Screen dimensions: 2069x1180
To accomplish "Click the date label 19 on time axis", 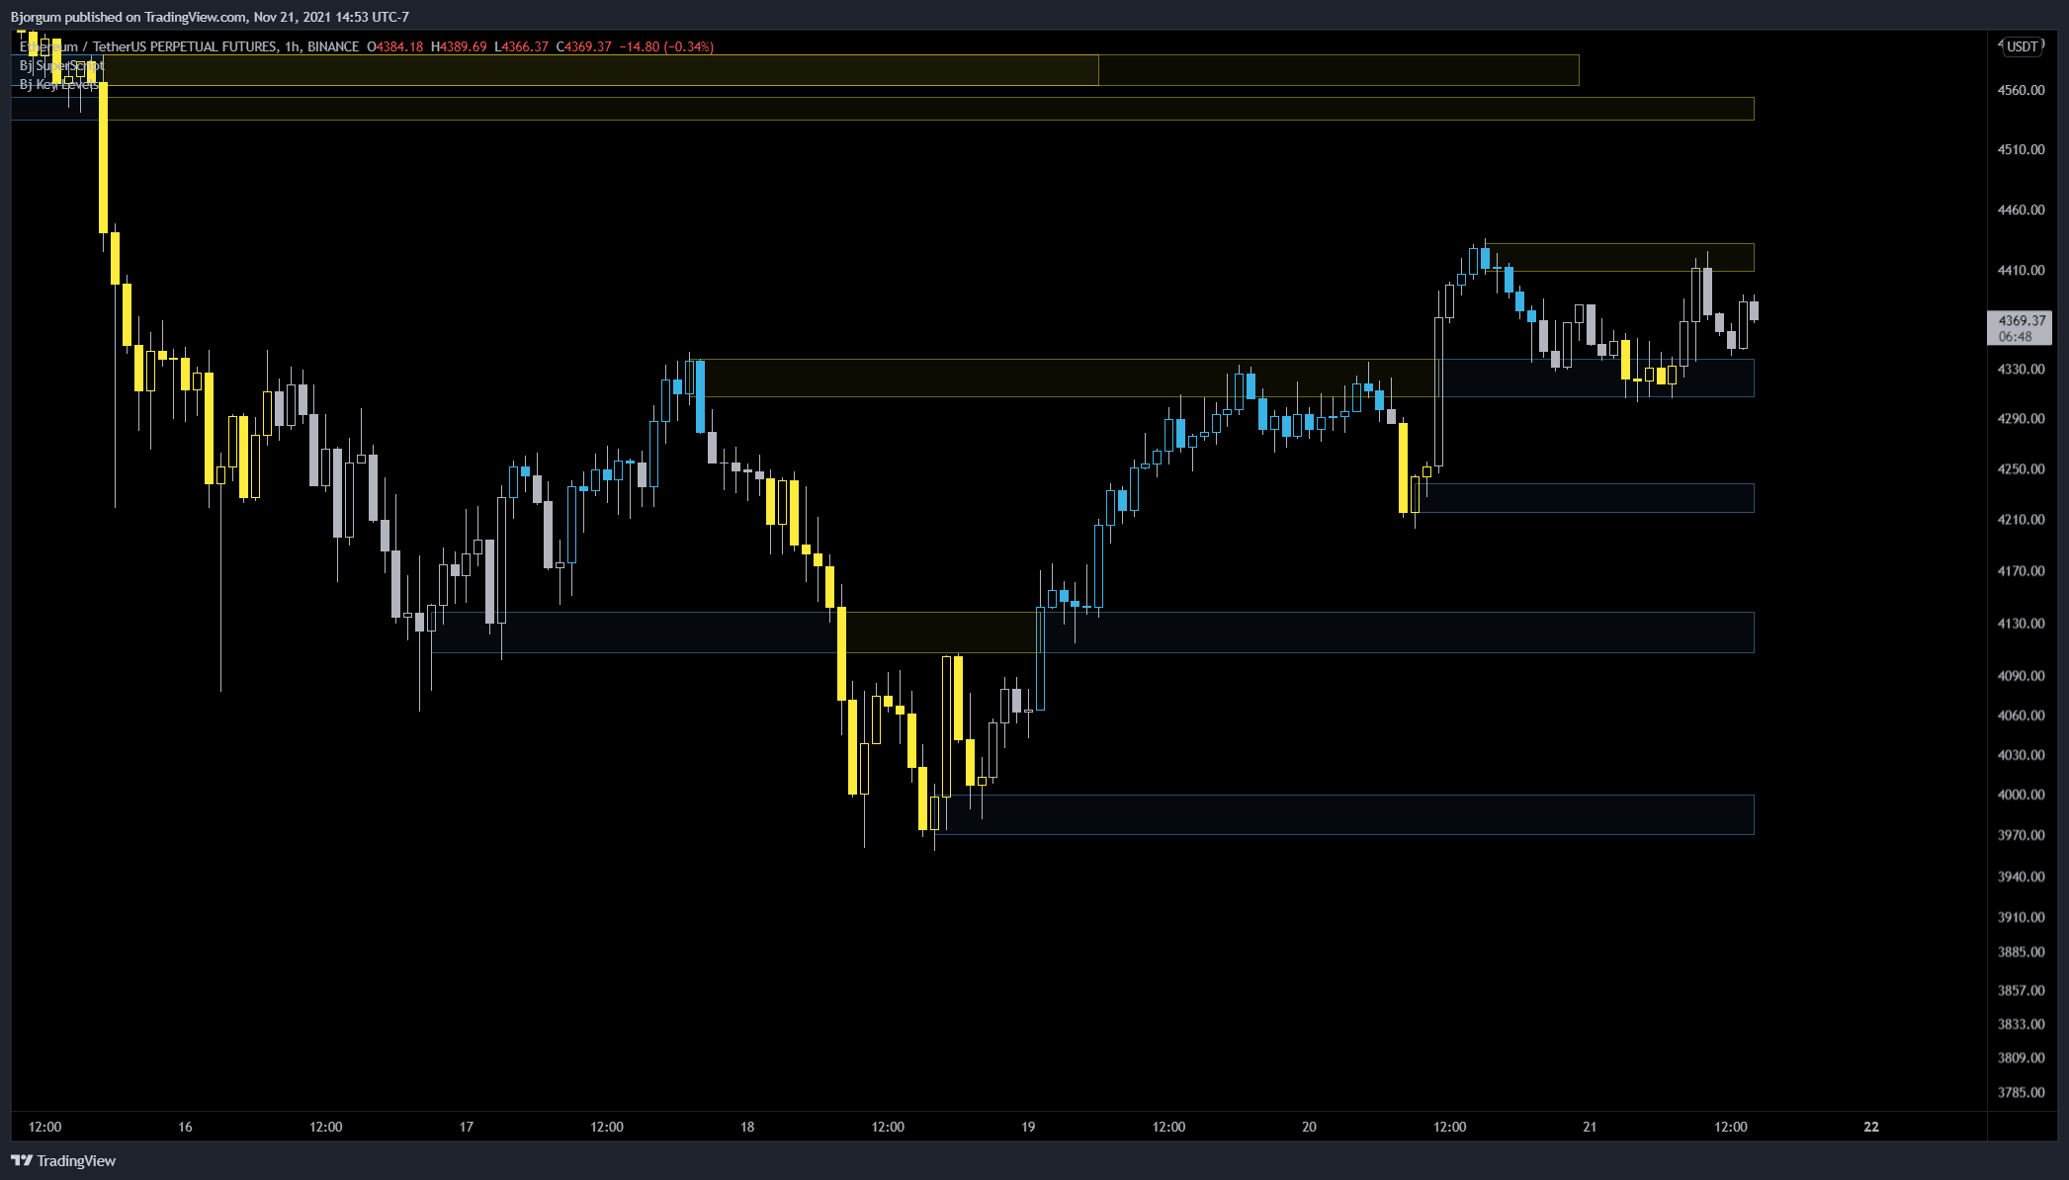I will (1028, 1127).
